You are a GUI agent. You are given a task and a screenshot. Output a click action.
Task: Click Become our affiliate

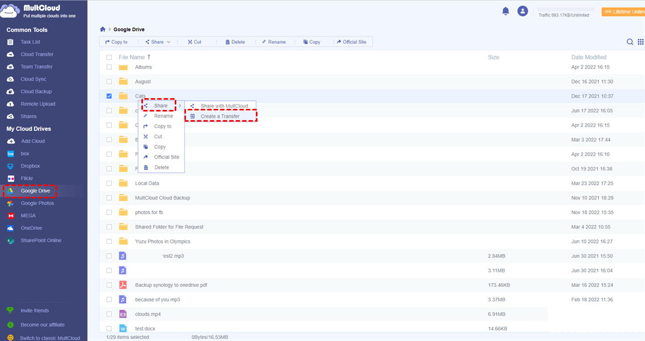click(x=42, y=325)
